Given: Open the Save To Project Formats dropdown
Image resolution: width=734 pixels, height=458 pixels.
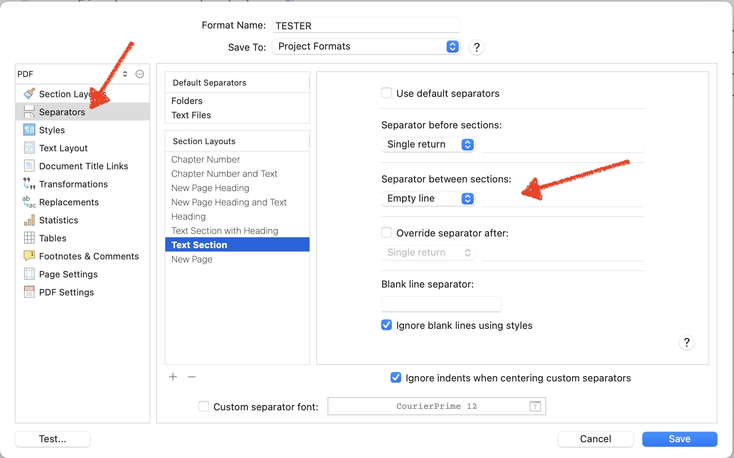Looking at the screenshot, I should click(366, 47).
